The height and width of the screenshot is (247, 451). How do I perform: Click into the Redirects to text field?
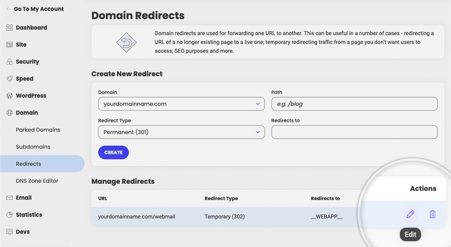coord(354,132)
